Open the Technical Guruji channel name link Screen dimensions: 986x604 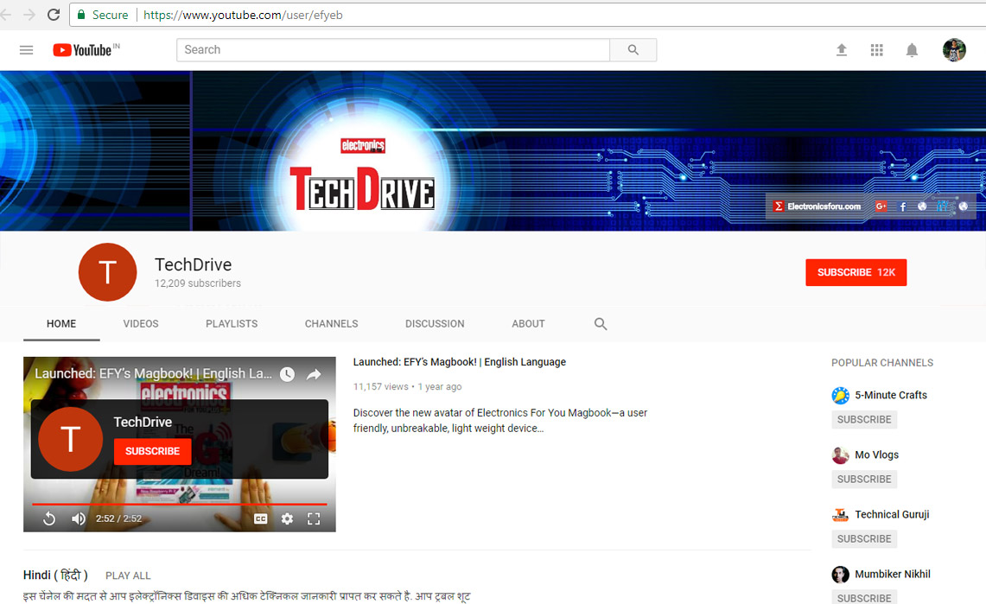[892, 514]
